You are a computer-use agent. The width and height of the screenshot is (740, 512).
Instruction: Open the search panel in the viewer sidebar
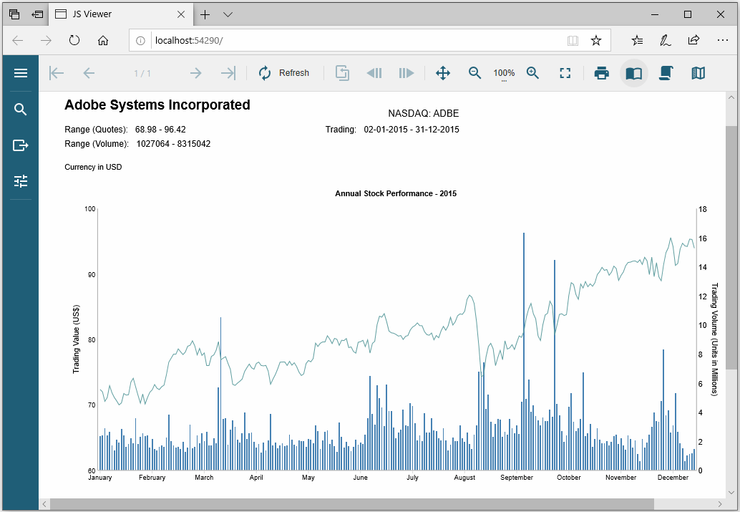20,109
